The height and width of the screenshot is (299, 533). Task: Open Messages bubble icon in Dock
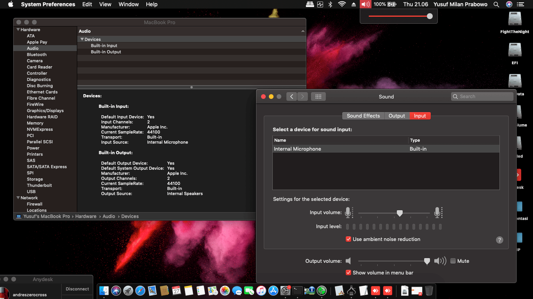point(237,290)
